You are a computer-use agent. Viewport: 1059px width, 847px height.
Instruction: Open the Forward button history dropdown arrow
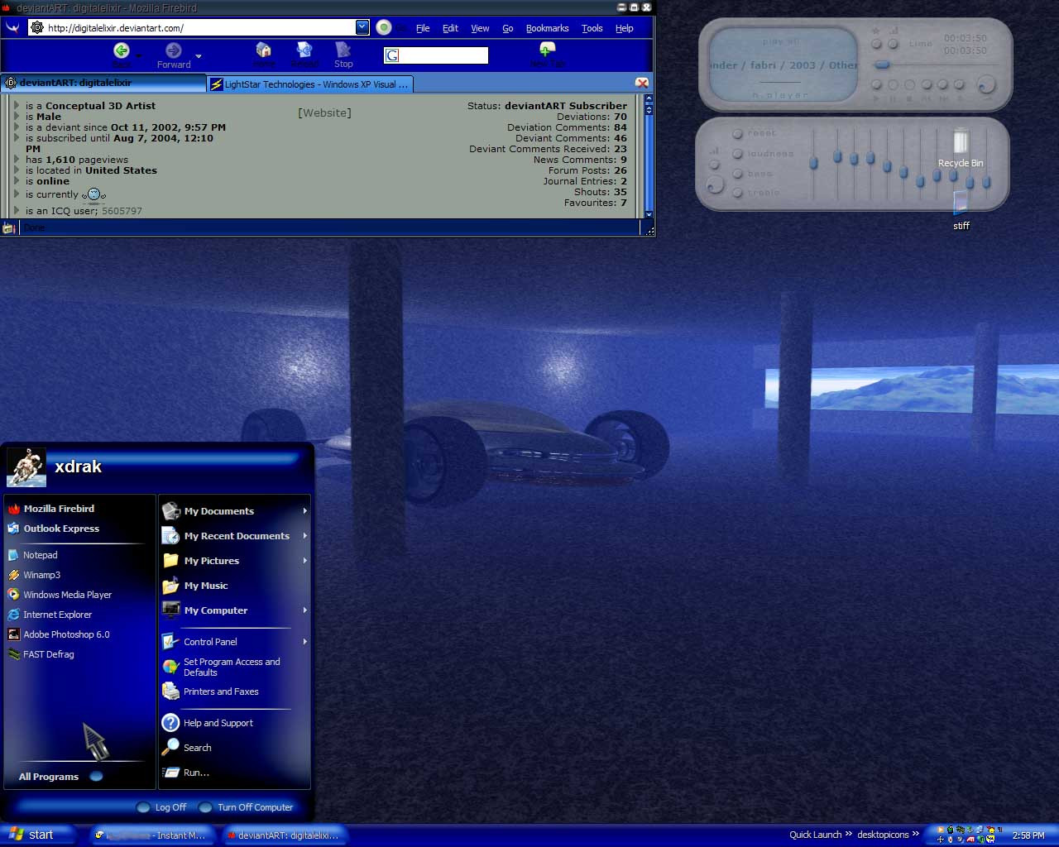click(199, 56)
